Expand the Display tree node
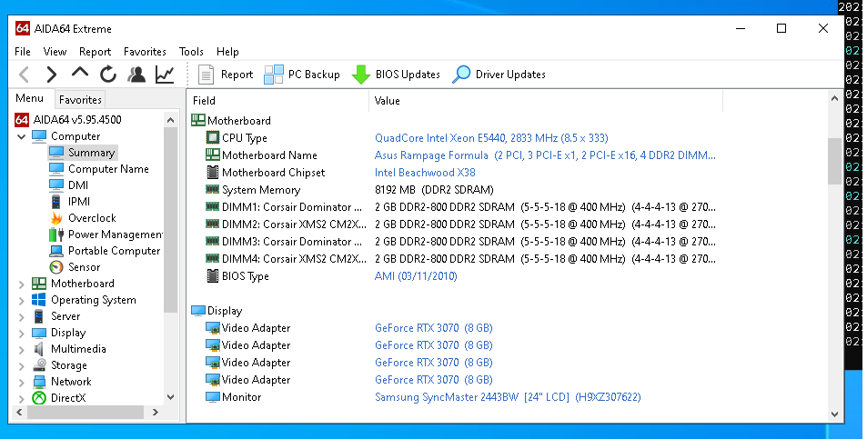This screenshot has width=867, height=439. [x=22, y=333]
